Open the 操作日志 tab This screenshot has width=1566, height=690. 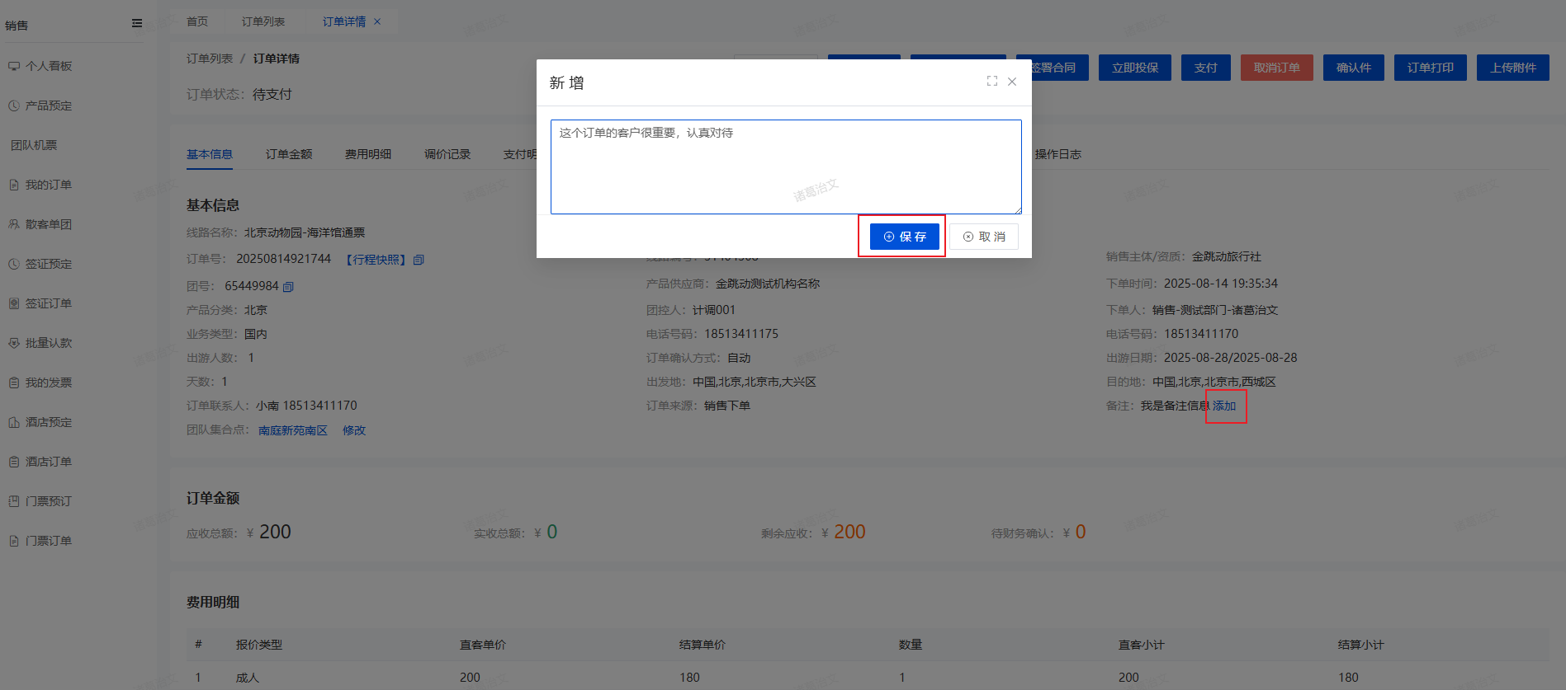click(x=1057, y=154)
